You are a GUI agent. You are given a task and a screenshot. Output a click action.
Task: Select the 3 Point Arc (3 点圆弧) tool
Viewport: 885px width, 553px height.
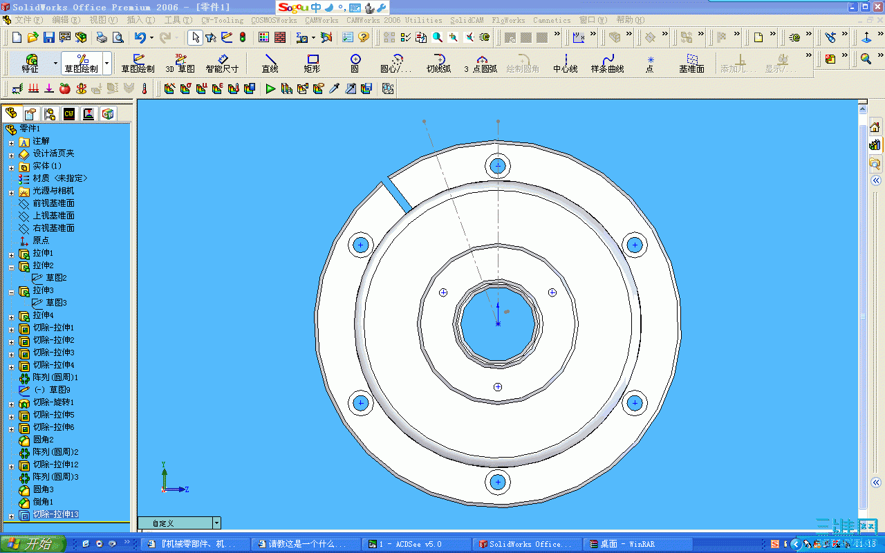coord(481,64)
